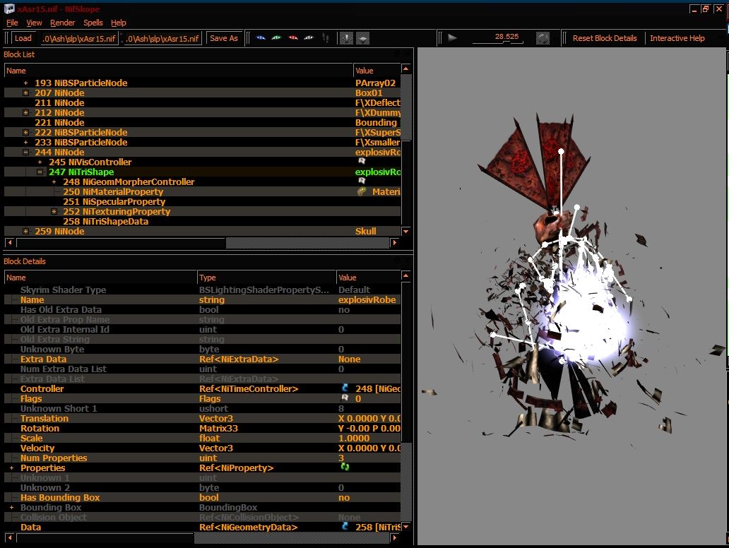
Task: Click the refresh icon in the Properties row
Action: click(345, 467)
